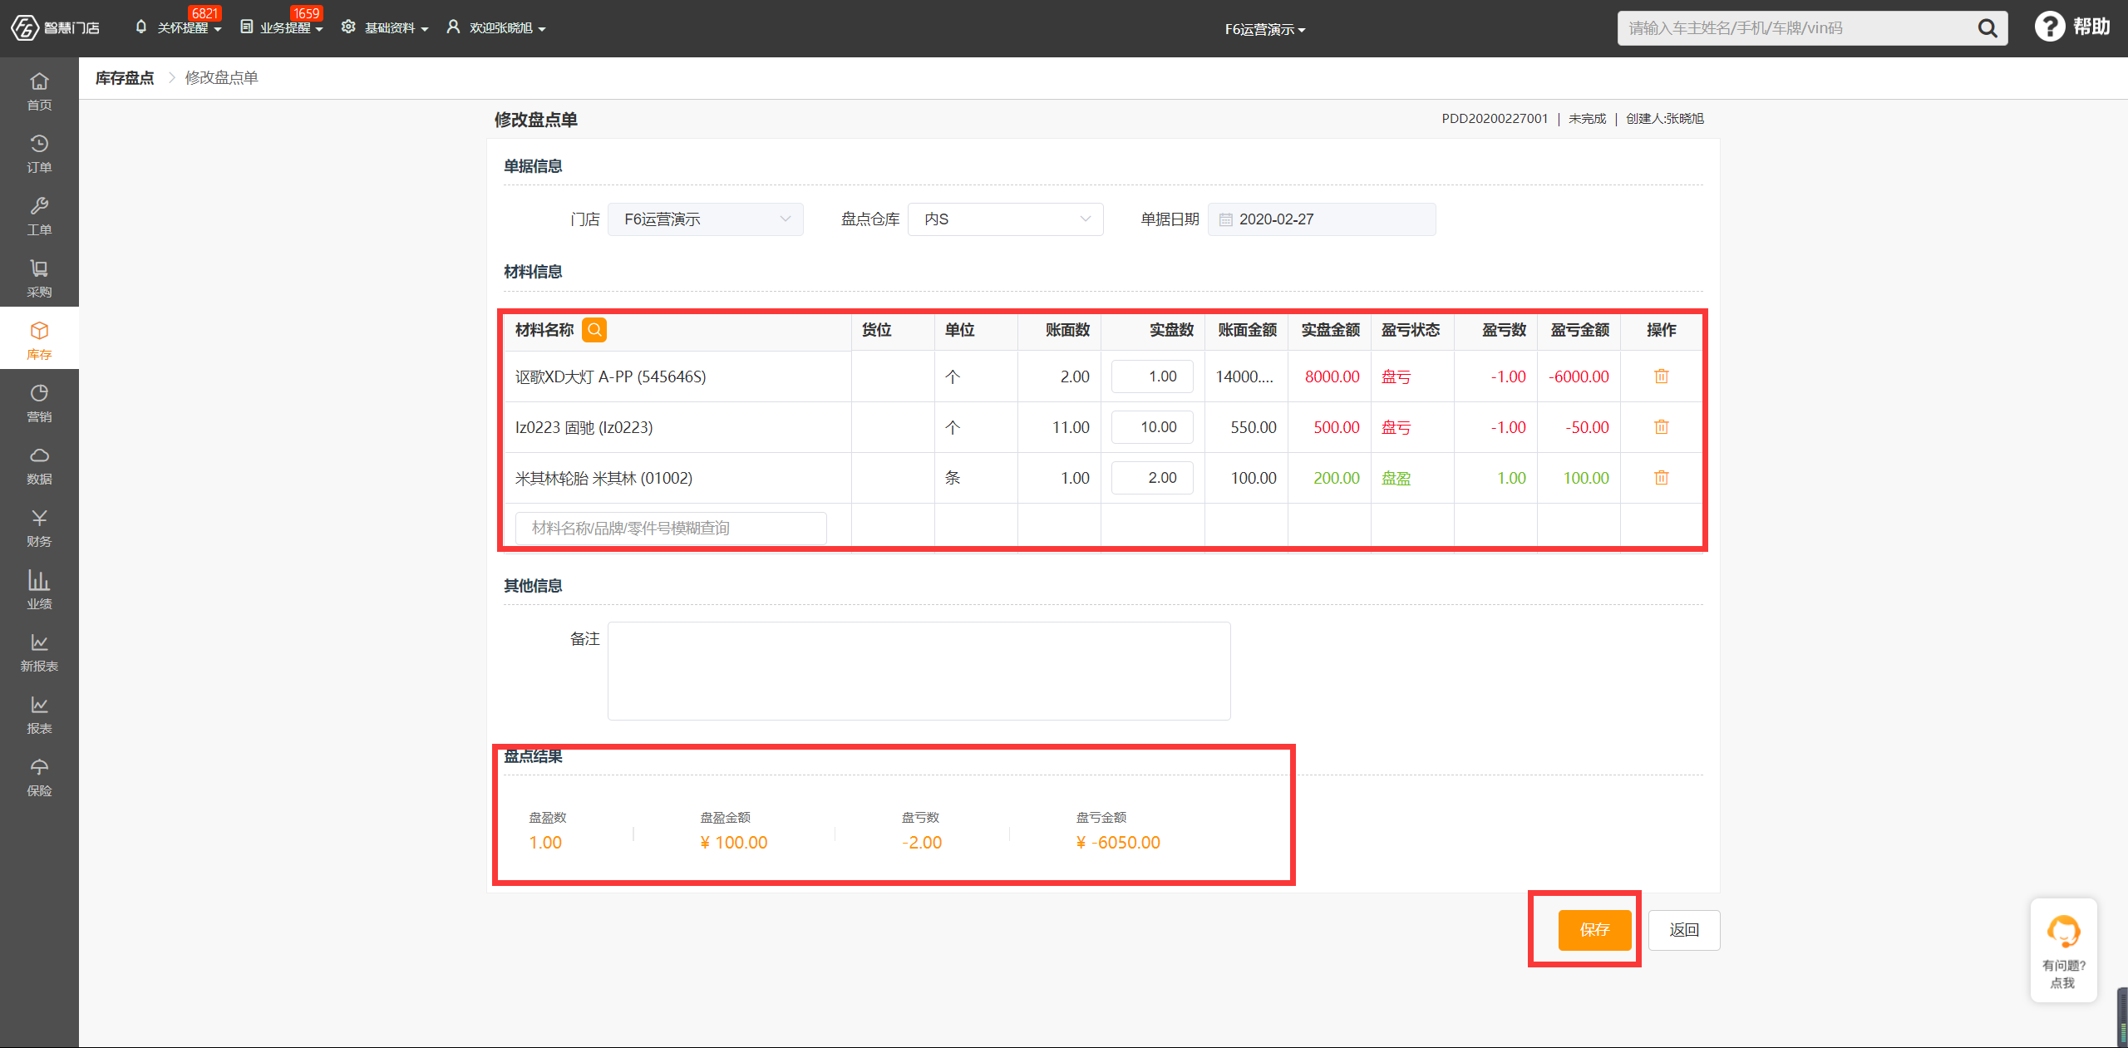Click the 保存 save button
2128x1048 pixels.
pos(1594,930)
